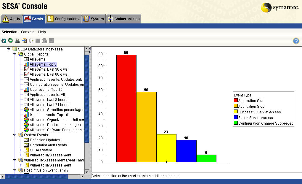This screenshot has height=184, width=302.
Task: Collapse the System Events tree node
Action: (x=15, y=135)
